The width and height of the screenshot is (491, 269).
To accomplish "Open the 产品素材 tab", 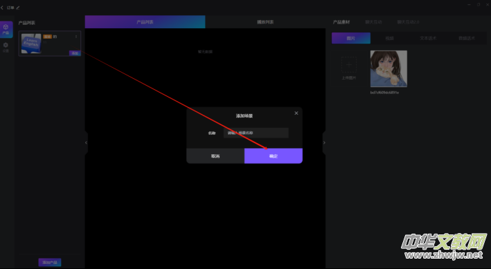I will (341, 22).
